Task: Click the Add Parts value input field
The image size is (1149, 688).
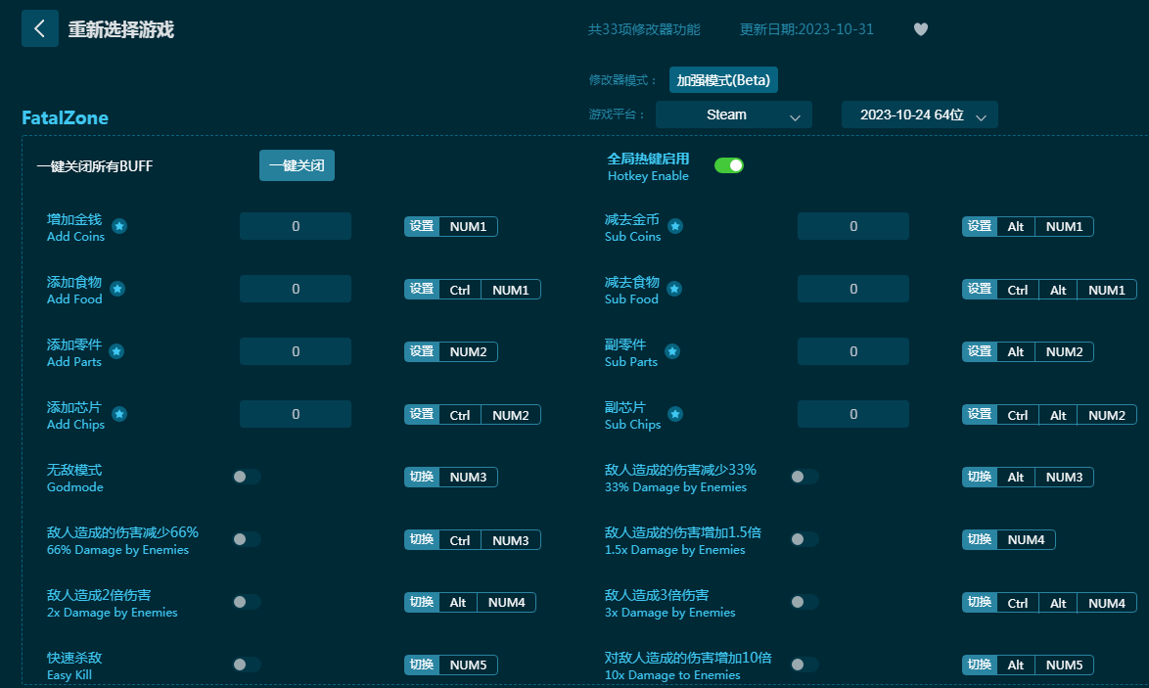Action: tap(296, 351)
